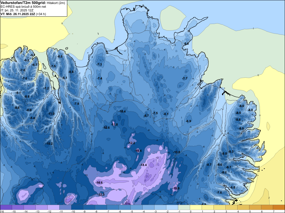The height and width of the screenshot is (213, 285).
Task: Click the -6.9 temperature label
Action: (x=189, y=121)
